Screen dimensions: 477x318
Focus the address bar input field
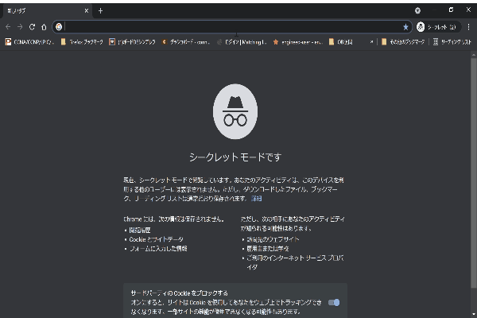click(x=233, y=27)
